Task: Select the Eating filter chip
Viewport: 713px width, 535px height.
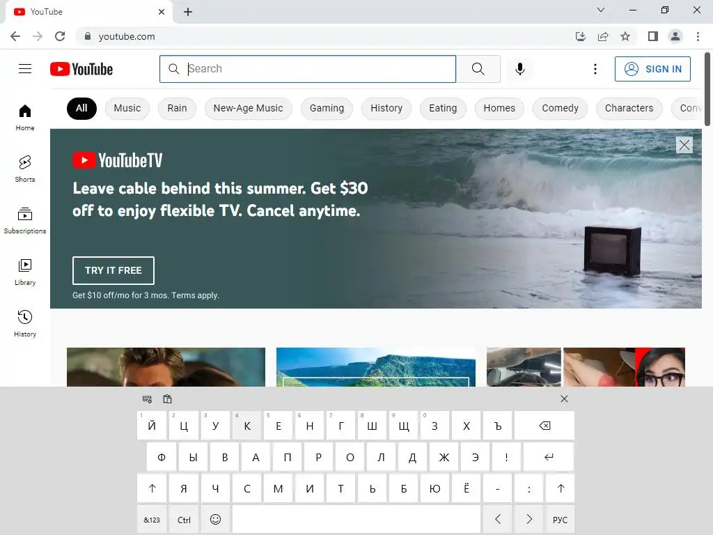Action: (x=443, y=108)
